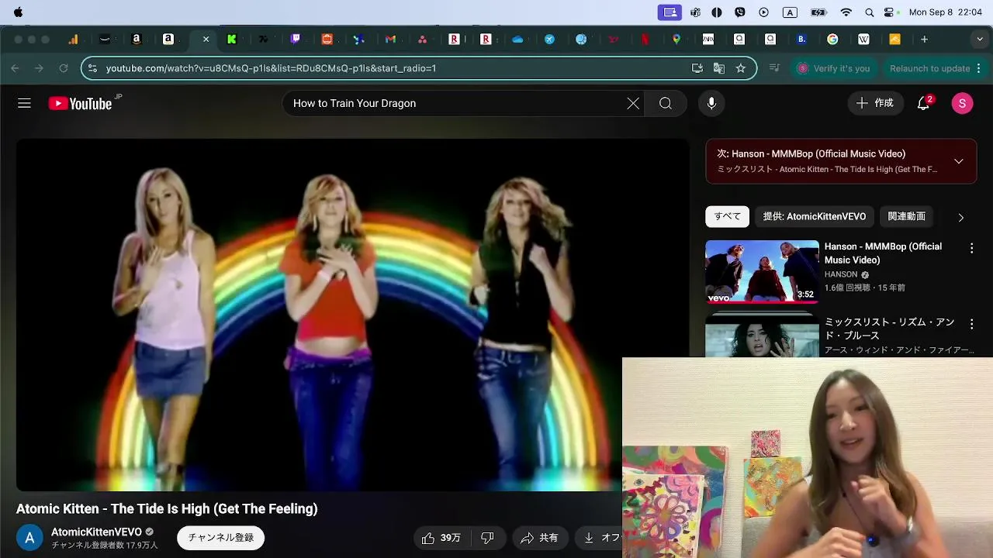Bookmark this page with the star icon
This screenshot has width=993, height=558.
tap(741, 68)
